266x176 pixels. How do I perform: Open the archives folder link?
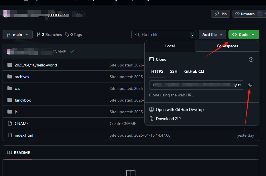[22, 76]
